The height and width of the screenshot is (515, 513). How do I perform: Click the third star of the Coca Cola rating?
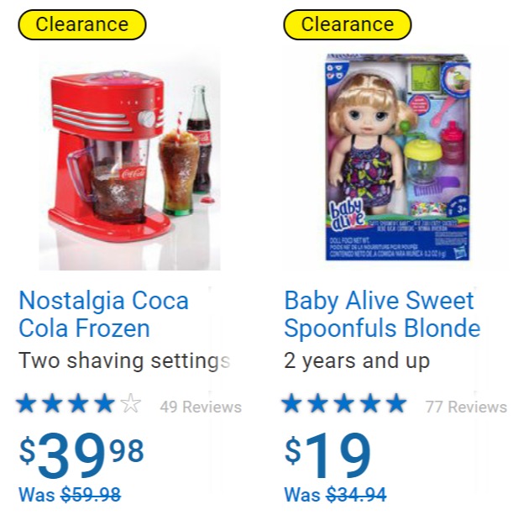click(x=78, y=403)
